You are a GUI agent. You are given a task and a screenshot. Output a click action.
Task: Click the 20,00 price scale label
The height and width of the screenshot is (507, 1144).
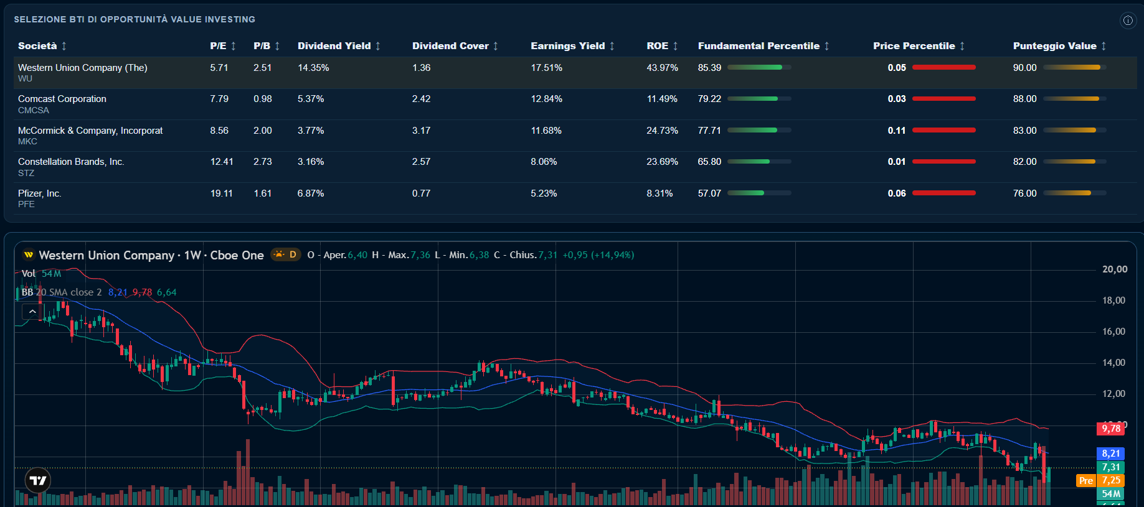point(1115,269)
